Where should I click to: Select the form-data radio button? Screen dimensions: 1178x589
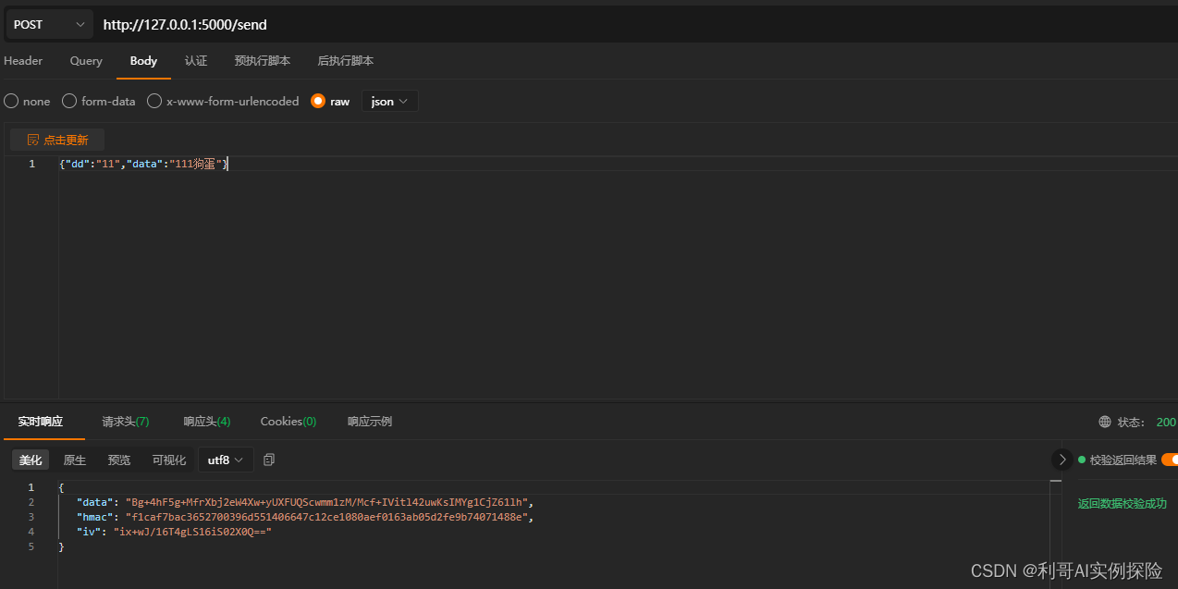click(x=69, y=101)
